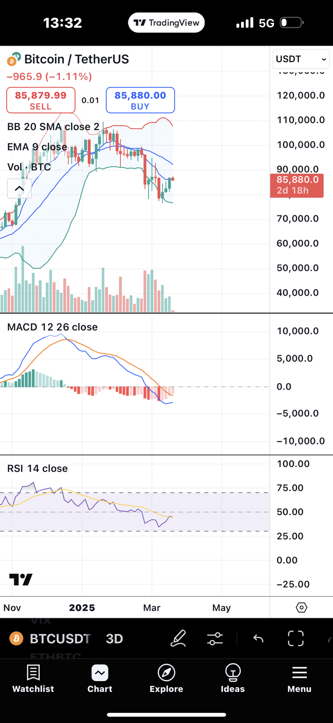Image resolution: width=333 pixels, height=723 pixels.
Task: Open chart settings gear near the time axis
Action: 301,607
